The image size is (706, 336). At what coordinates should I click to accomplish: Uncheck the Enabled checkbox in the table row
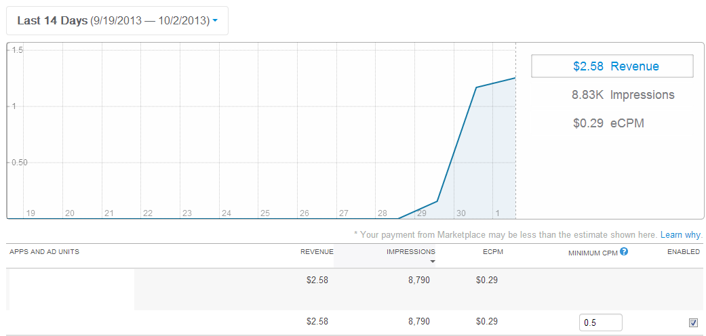click(x=693, y=322)
